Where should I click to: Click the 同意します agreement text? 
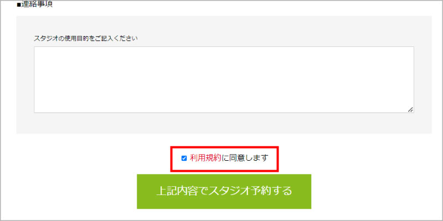click(248, 158)
